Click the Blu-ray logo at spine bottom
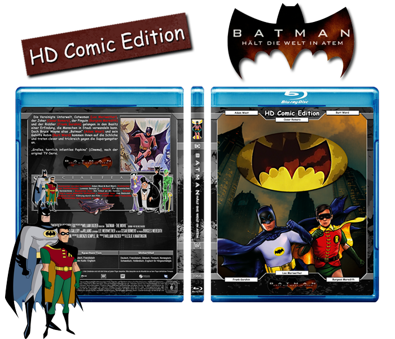Image resolution: width=395 pixels, height=339 pixels. (196, 288)
